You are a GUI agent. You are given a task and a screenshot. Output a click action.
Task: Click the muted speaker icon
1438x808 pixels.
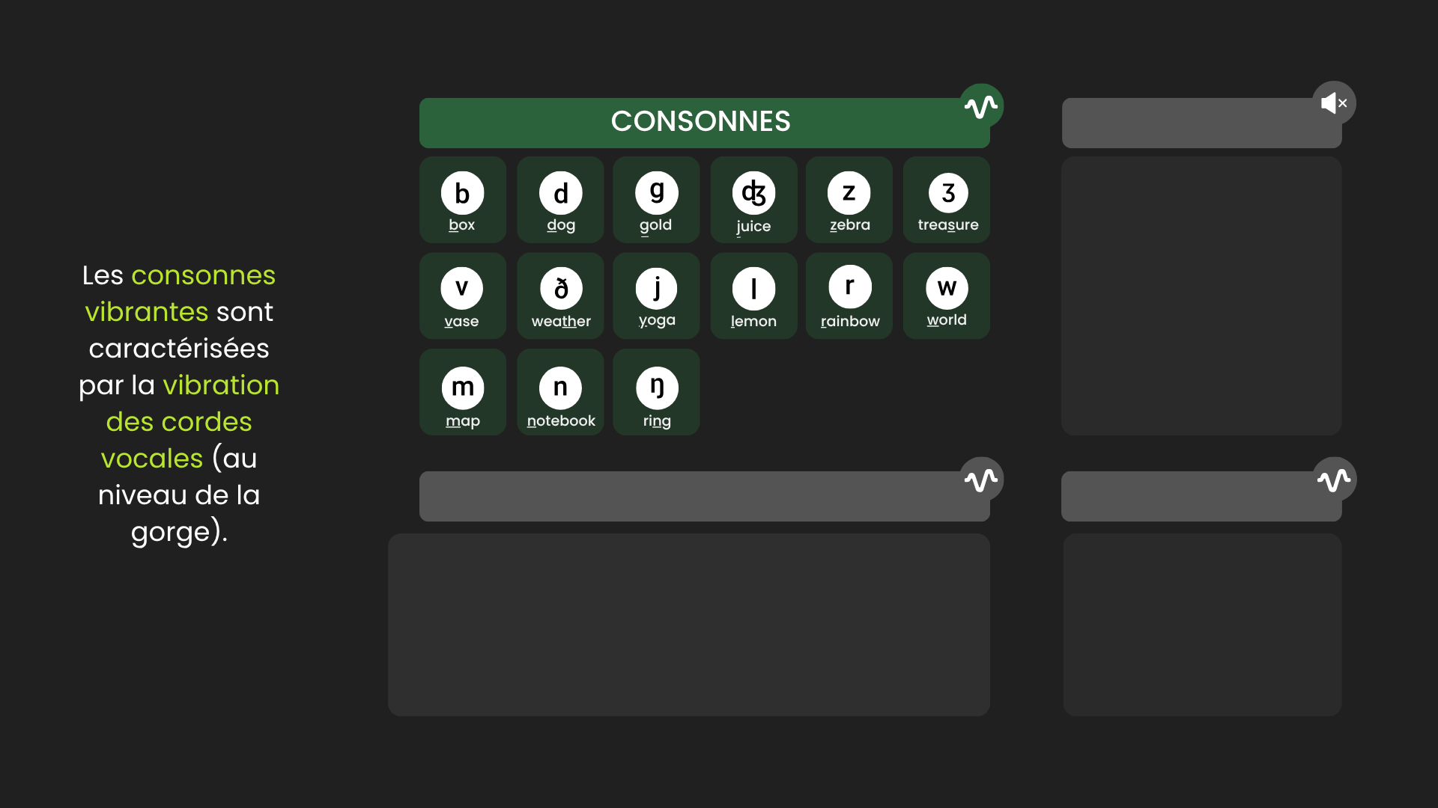tap(1334, 103)
